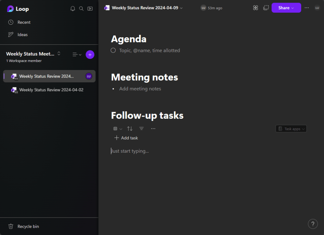Click the copy as Loop component icon
The height and width of the screenshot is (235, 324).
point(266,8)
